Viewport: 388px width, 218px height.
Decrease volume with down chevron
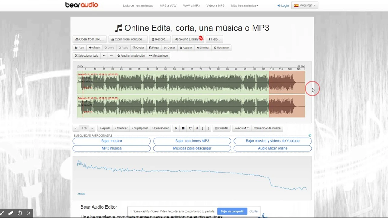coord(76,128)
